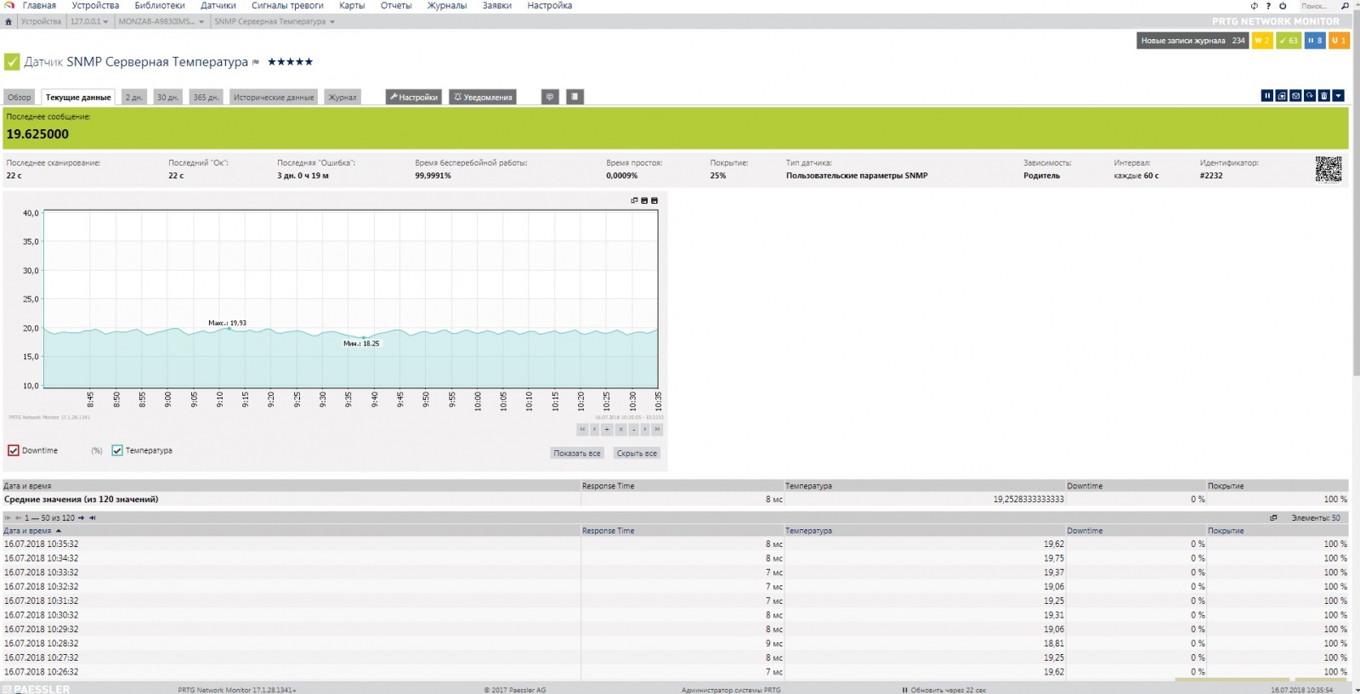Open the Отчеты menu

(396, 6)
